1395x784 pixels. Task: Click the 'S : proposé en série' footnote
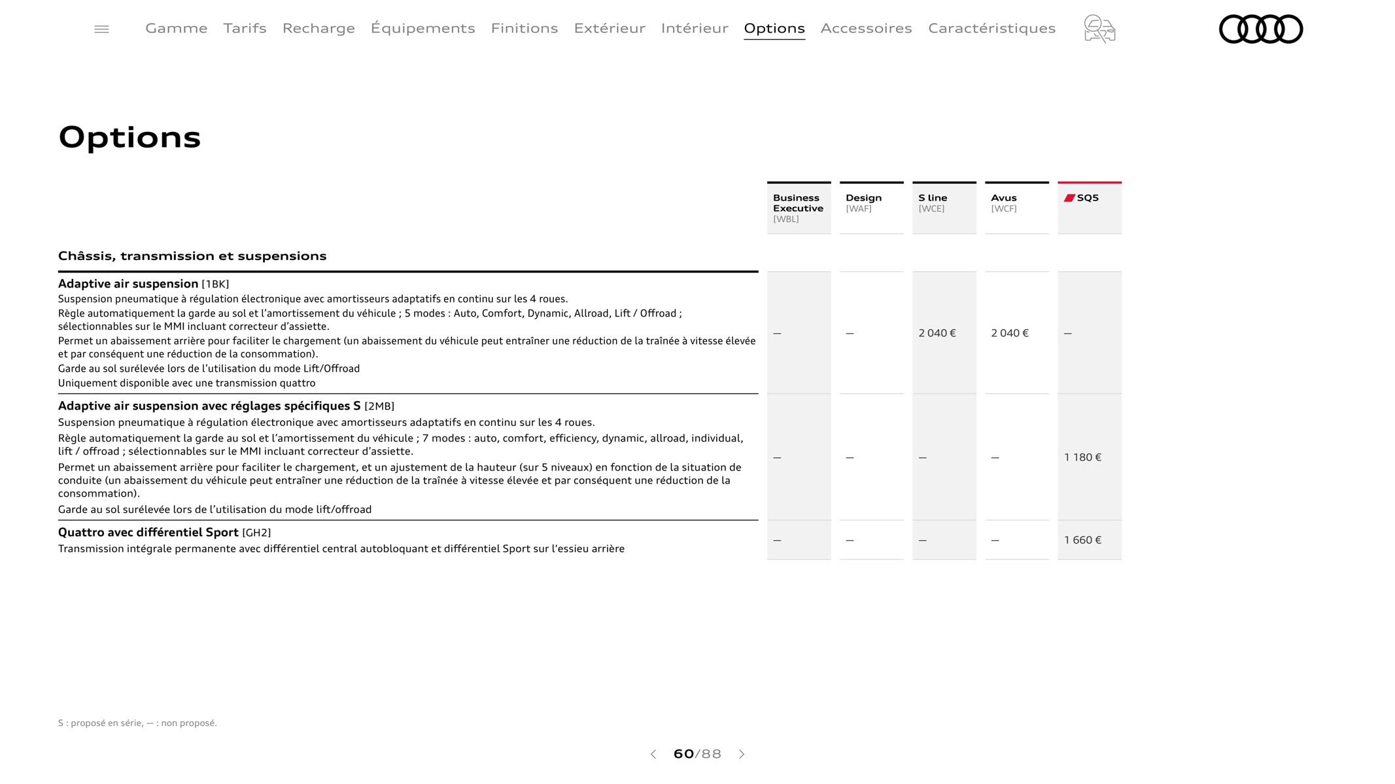point(137,723)
